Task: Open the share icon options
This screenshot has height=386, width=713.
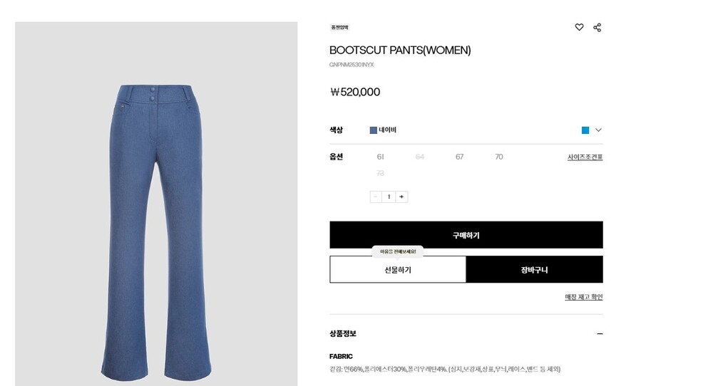Action: click(597, 28)
